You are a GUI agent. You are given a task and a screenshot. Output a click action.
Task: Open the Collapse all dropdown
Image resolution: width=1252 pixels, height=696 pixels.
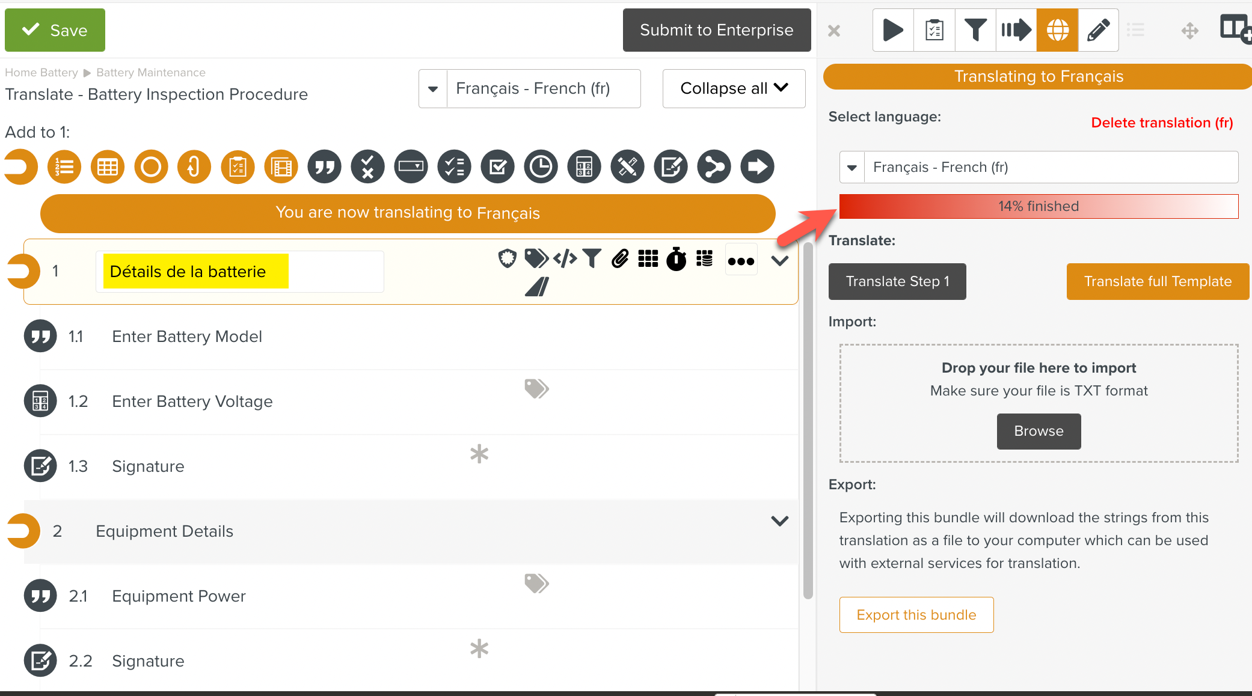[734, 88]
